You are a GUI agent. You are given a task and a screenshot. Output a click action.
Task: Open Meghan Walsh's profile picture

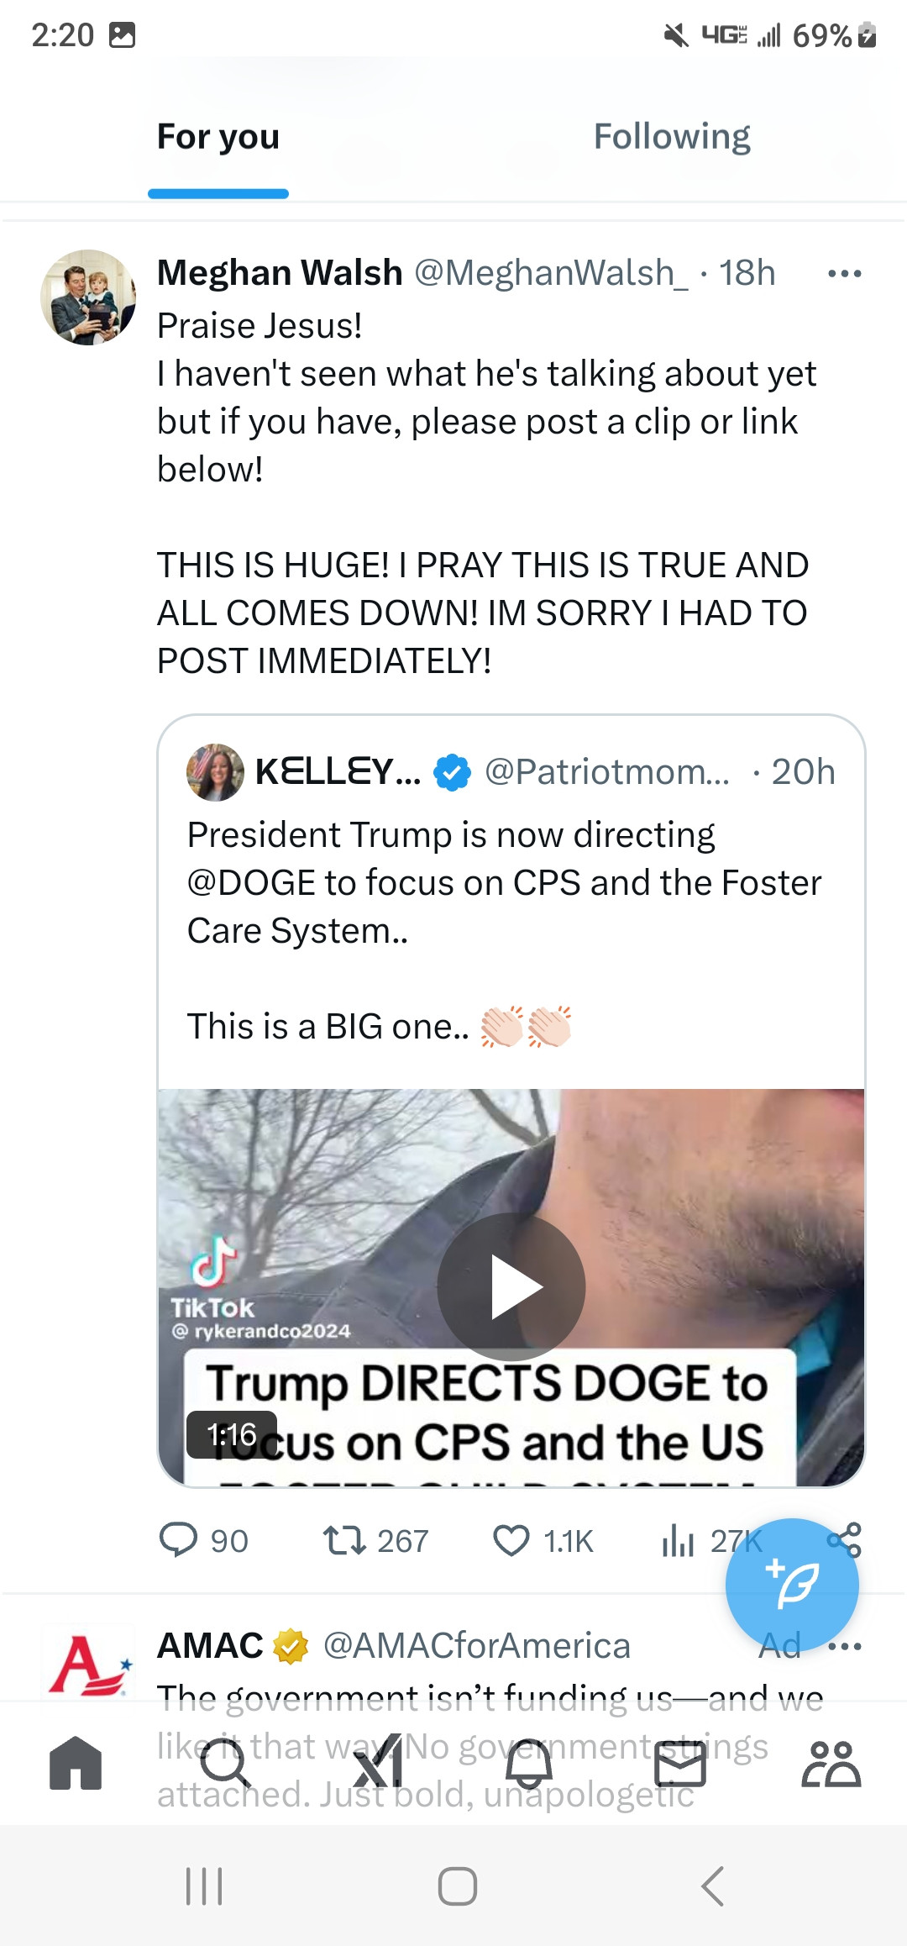(88, 297)
